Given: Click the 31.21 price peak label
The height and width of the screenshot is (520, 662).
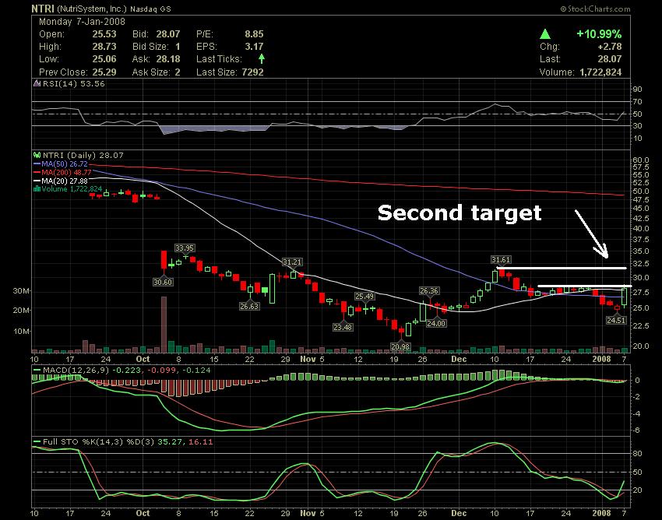Looking at the screenshot, I should tap(292, 262).
